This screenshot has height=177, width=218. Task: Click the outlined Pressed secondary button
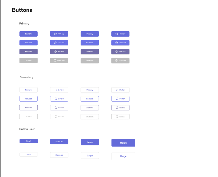28,107
